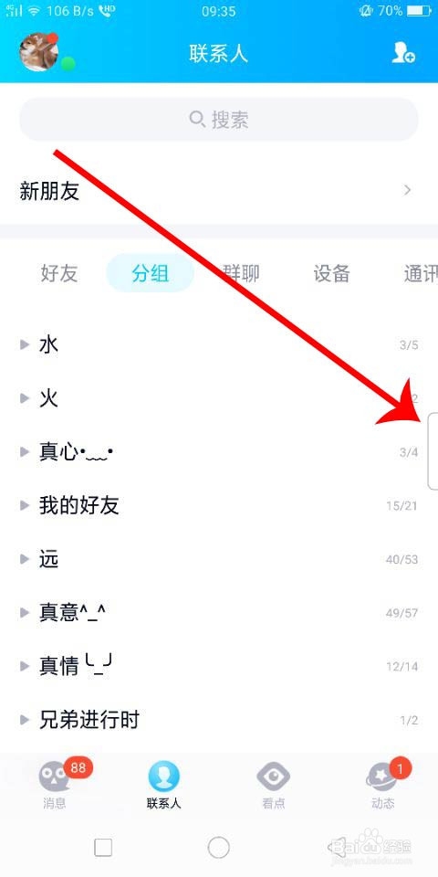Expand the 兄弟进行时 group
The image size is (438, 877).
pyautogui.click(x=219, y=721)
